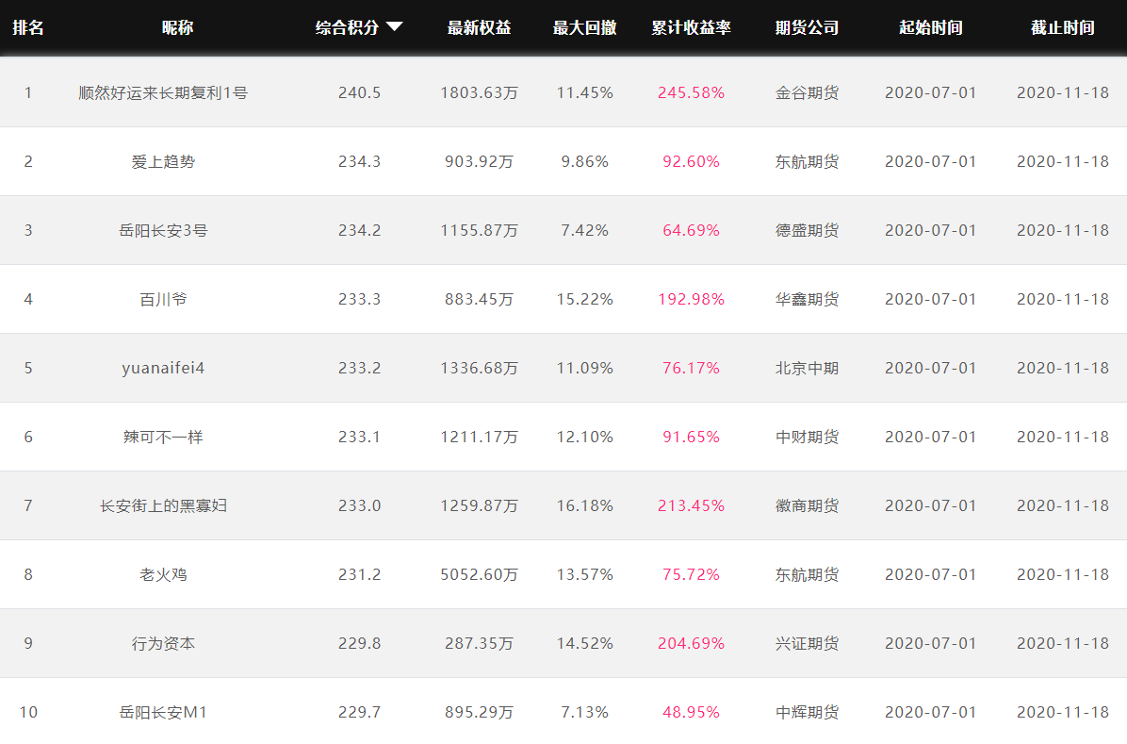Open nickname 百川爷
Screen dimensions: 1127x744
[163, 299]
